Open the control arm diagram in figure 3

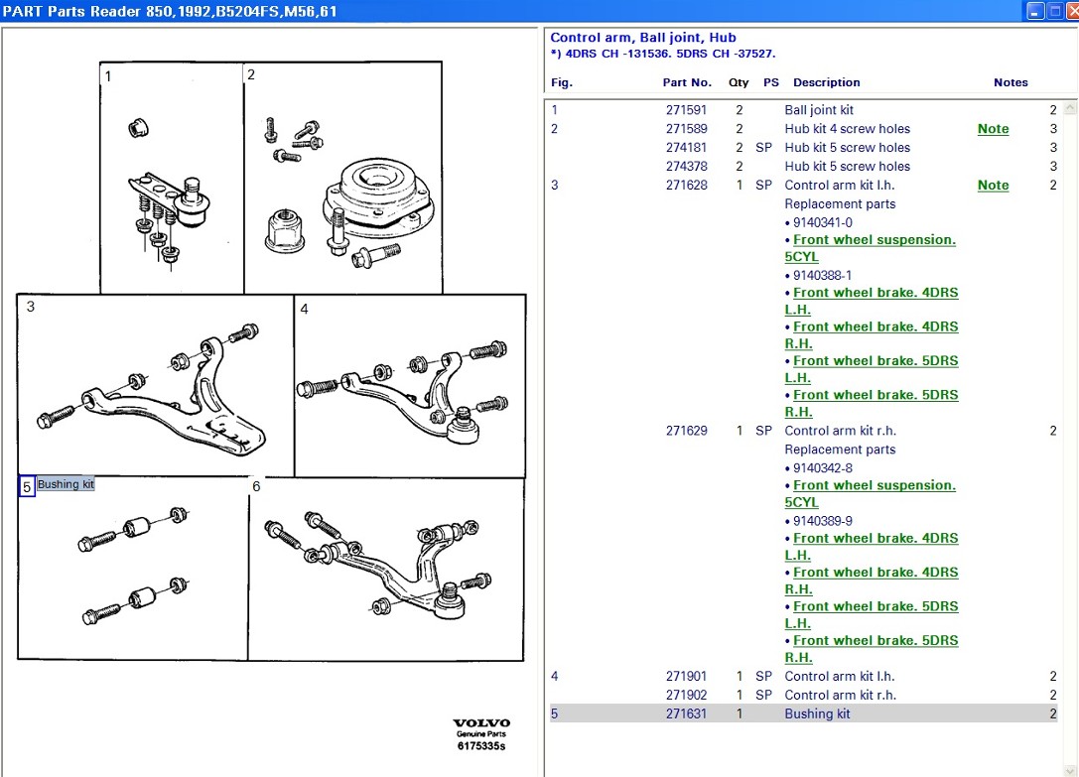pos(156,387)
